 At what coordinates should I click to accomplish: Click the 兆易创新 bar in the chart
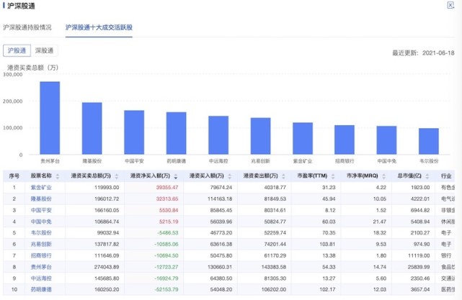(260, 136)
